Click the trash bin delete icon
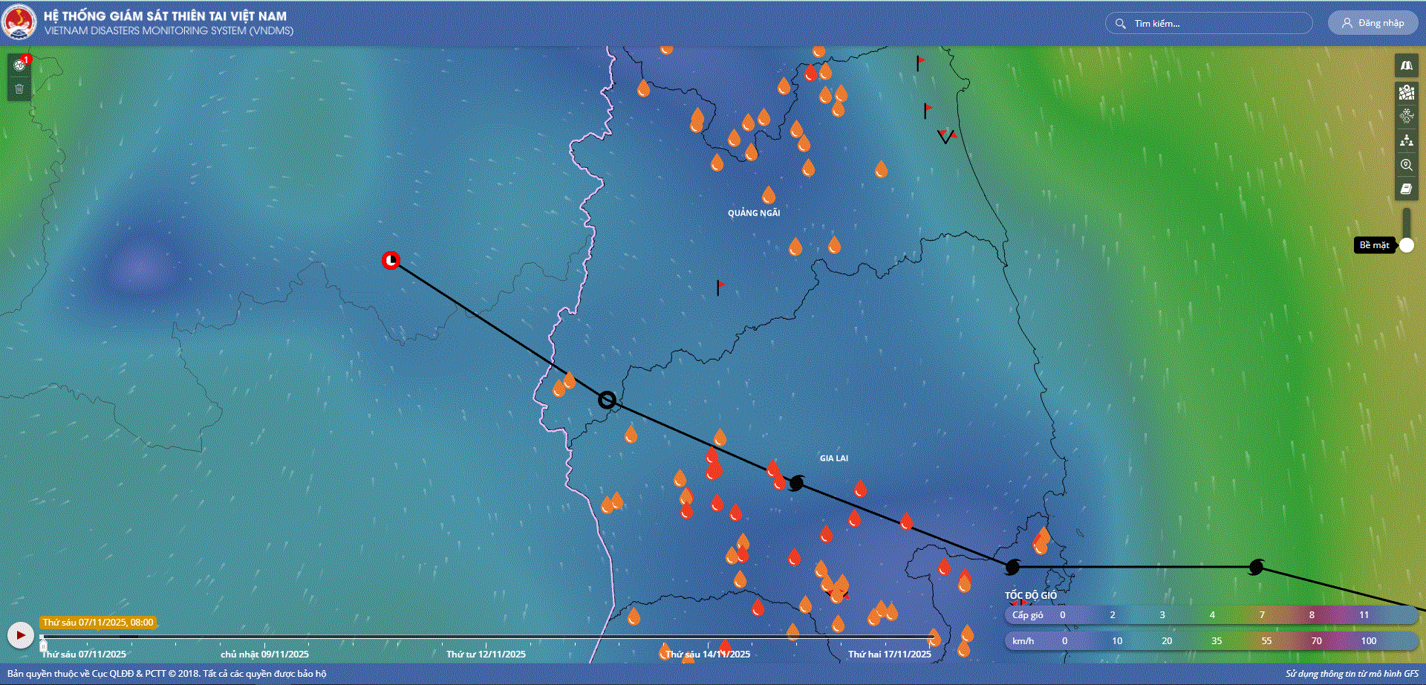1426x685 pixels. point(19,89)
